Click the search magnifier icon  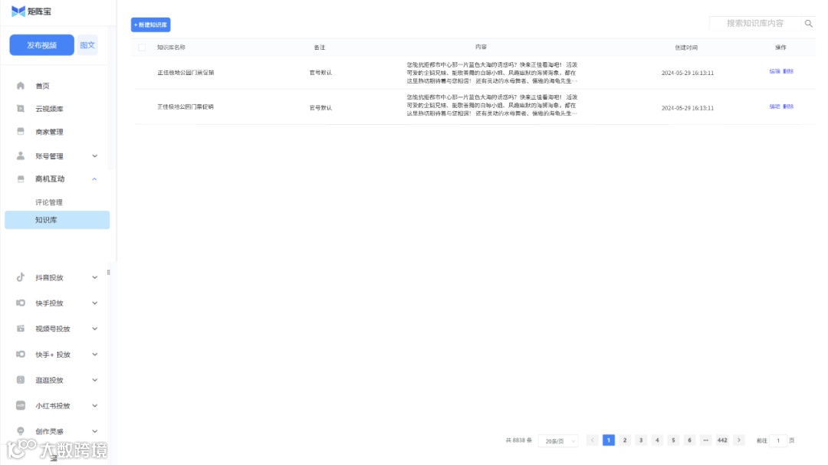tap(809, 24)
